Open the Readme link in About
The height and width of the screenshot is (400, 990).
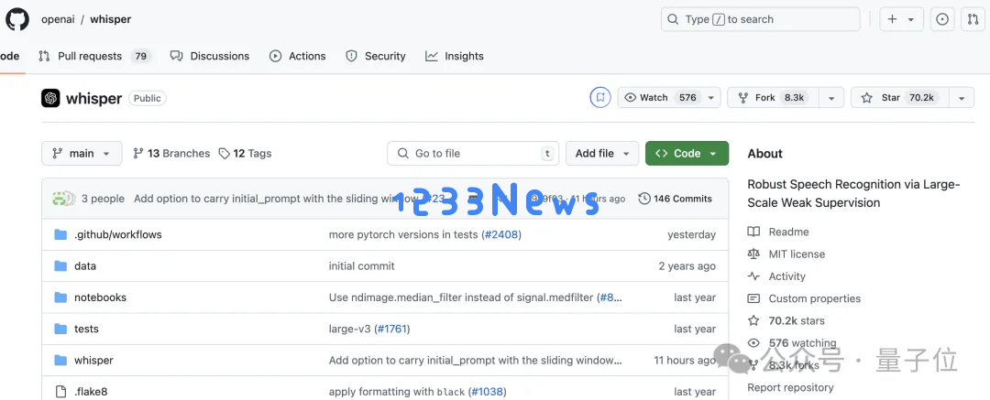788,232
